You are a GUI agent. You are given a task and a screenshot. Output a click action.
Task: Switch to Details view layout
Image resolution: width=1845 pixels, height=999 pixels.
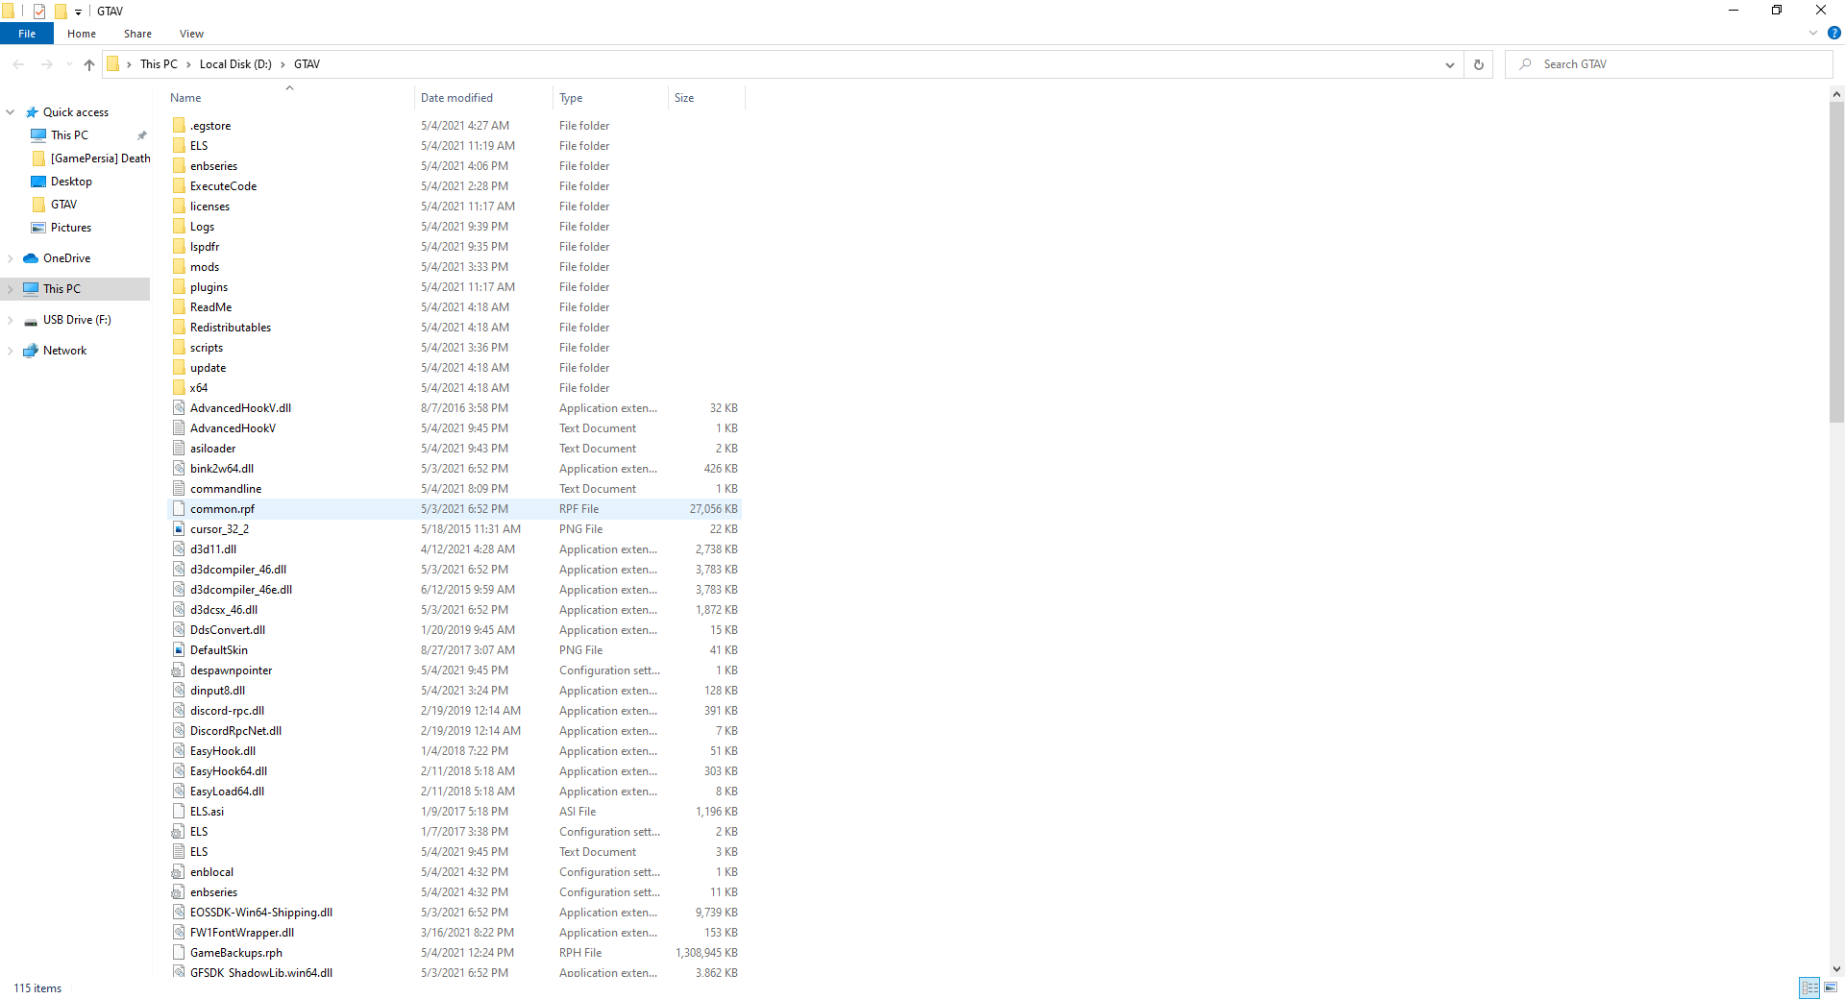pyautogui.click(x=1810, y=987)
